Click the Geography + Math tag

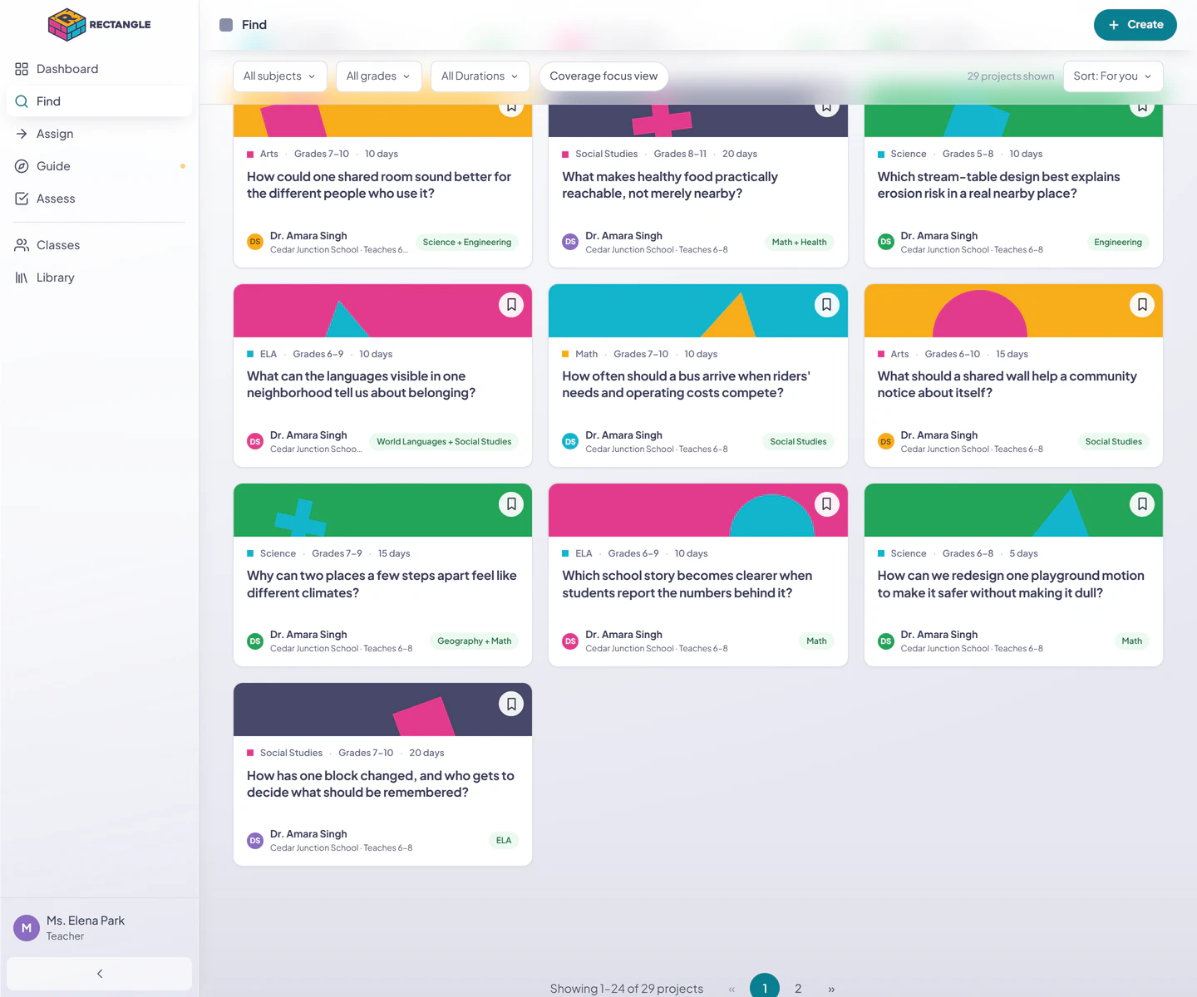coord(475,641)
